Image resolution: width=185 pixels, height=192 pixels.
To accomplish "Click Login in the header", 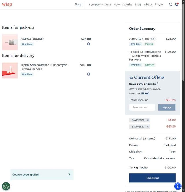I will 159,5.
